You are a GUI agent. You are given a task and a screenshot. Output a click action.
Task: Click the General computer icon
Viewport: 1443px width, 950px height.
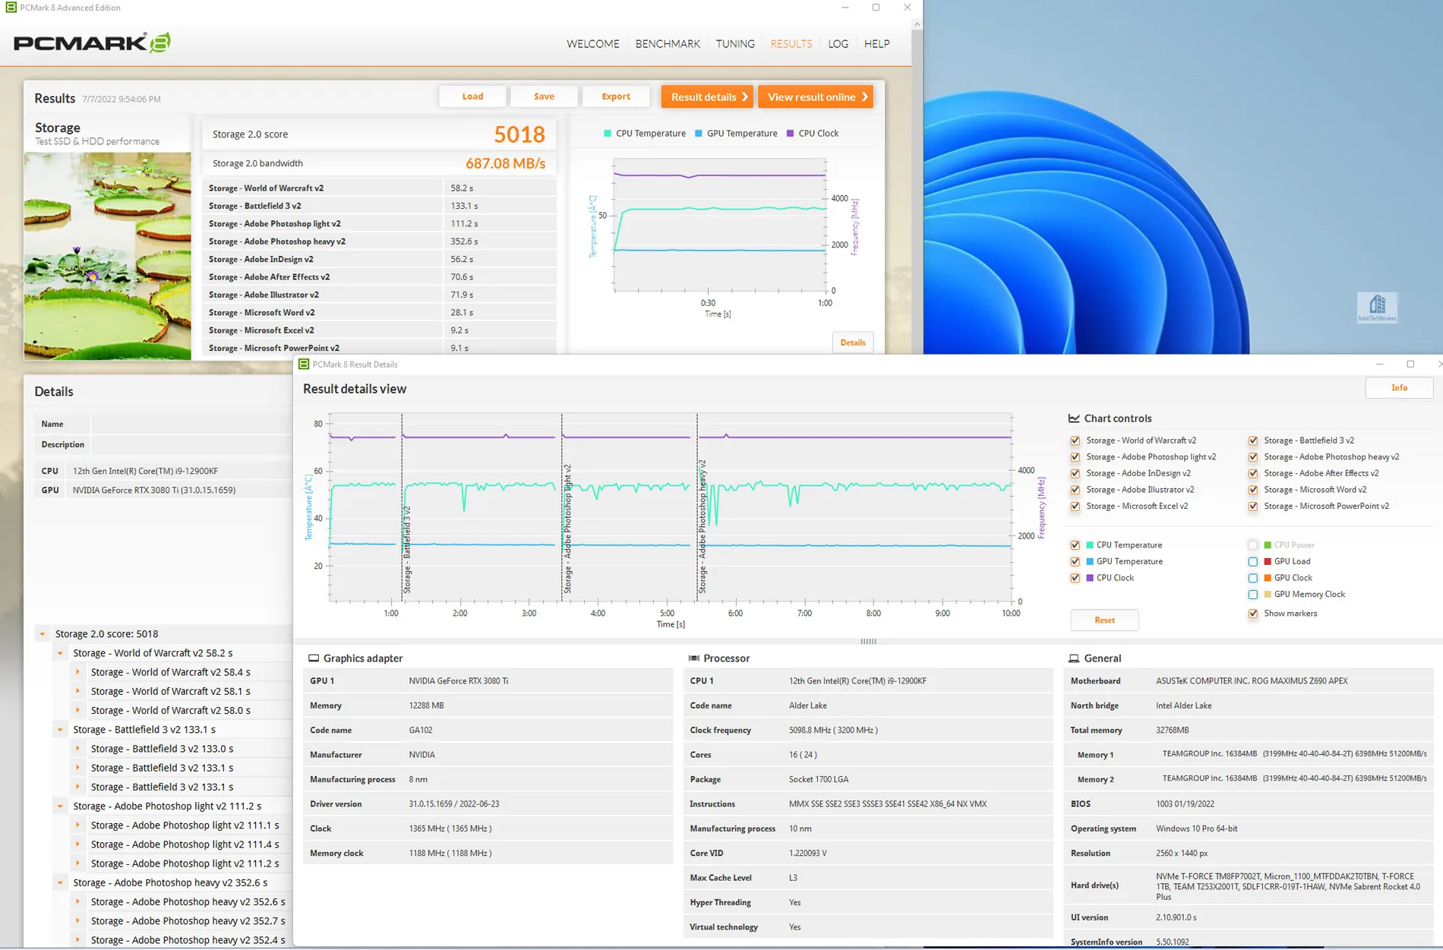(x=1074, y=658)
